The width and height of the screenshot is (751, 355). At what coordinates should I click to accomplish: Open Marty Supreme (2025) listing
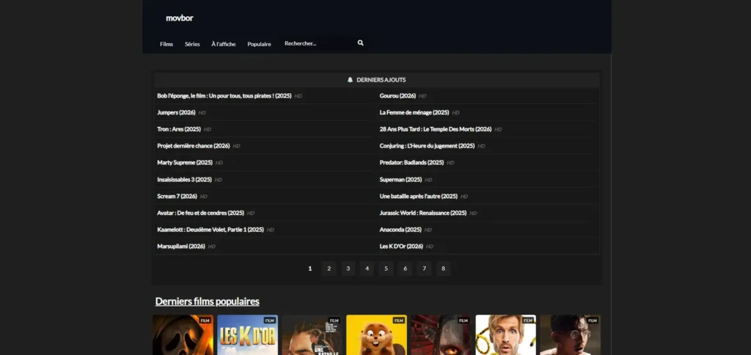pos(184,163)
